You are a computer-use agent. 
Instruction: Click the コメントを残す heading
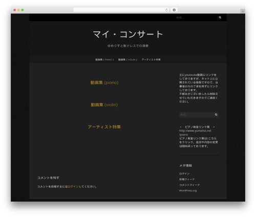[48, 178]
